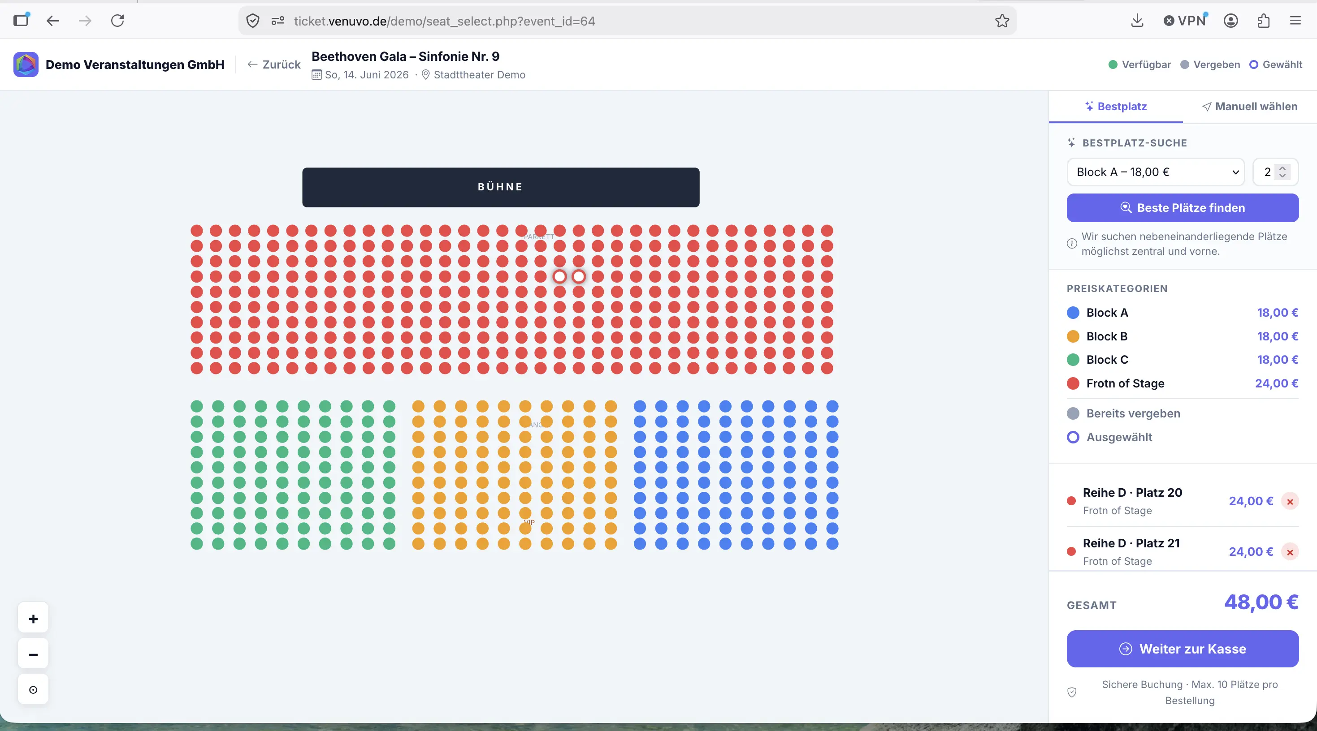The image size is (1317, 731).
Task: Open the browser downloads icon
Action: tap(1137, 21)
